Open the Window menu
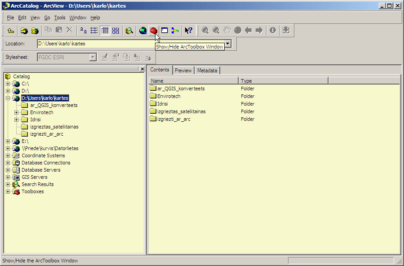Screen dimensions: 404x266 (78, 18)
